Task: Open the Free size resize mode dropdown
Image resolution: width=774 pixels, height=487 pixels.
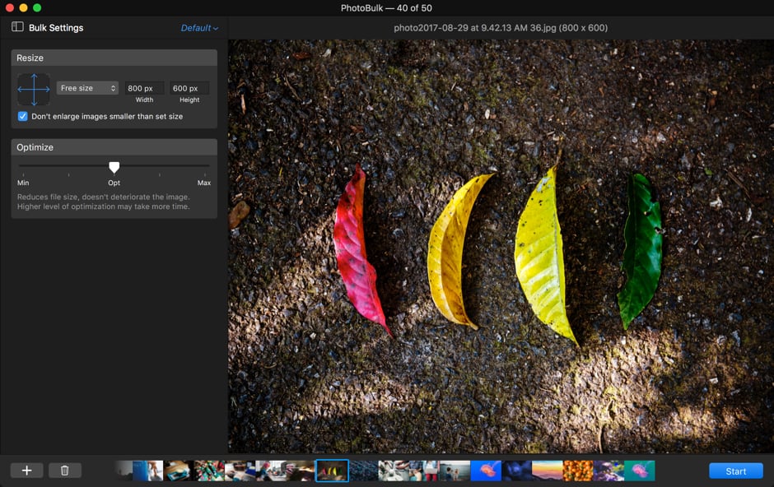Action: 87,88
